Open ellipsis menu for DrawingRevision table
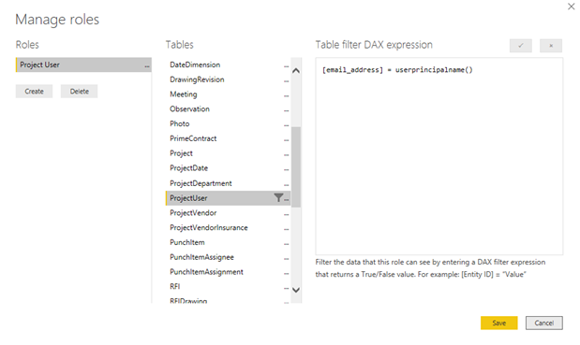 point(286,81)
